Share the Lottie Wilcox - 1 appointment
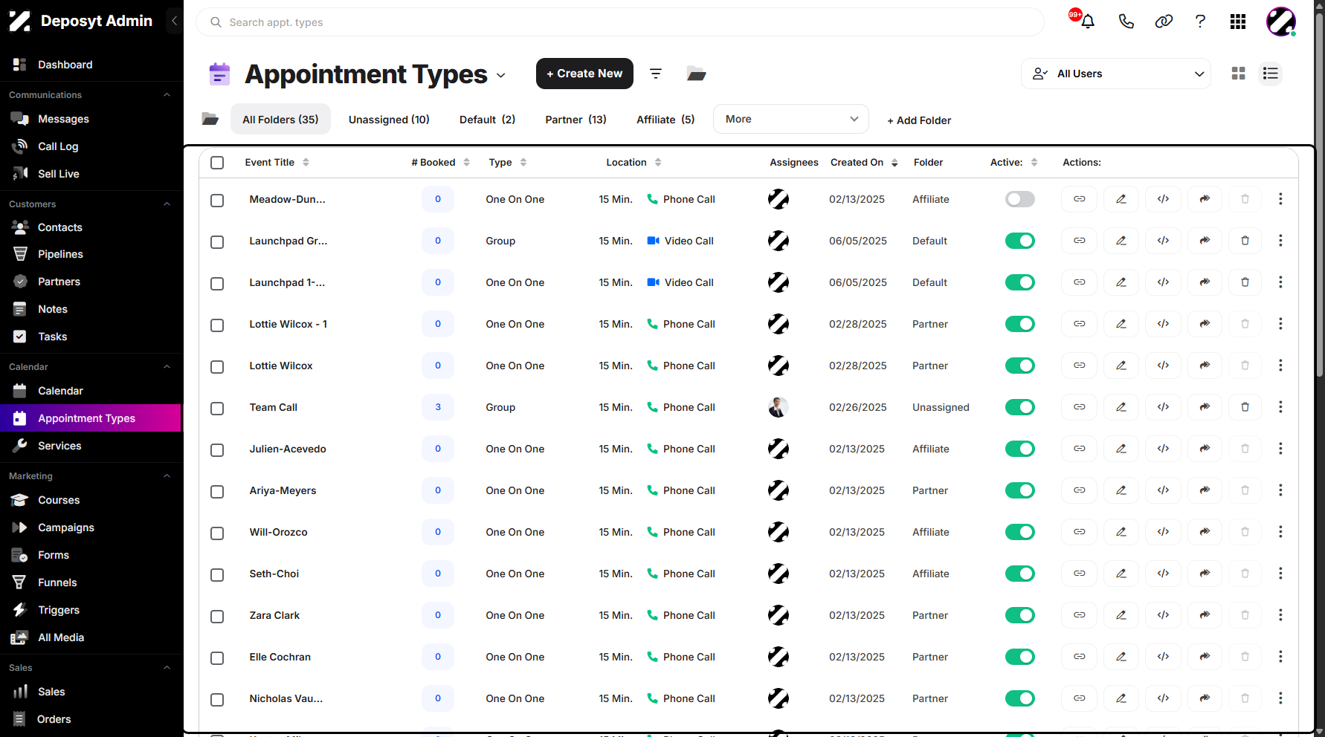1325x737 pixels. 1205,324
